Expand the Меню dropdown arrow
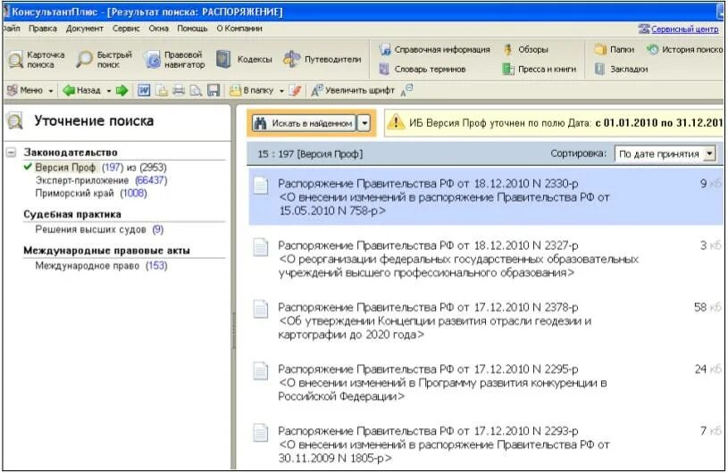 [51, 91]
